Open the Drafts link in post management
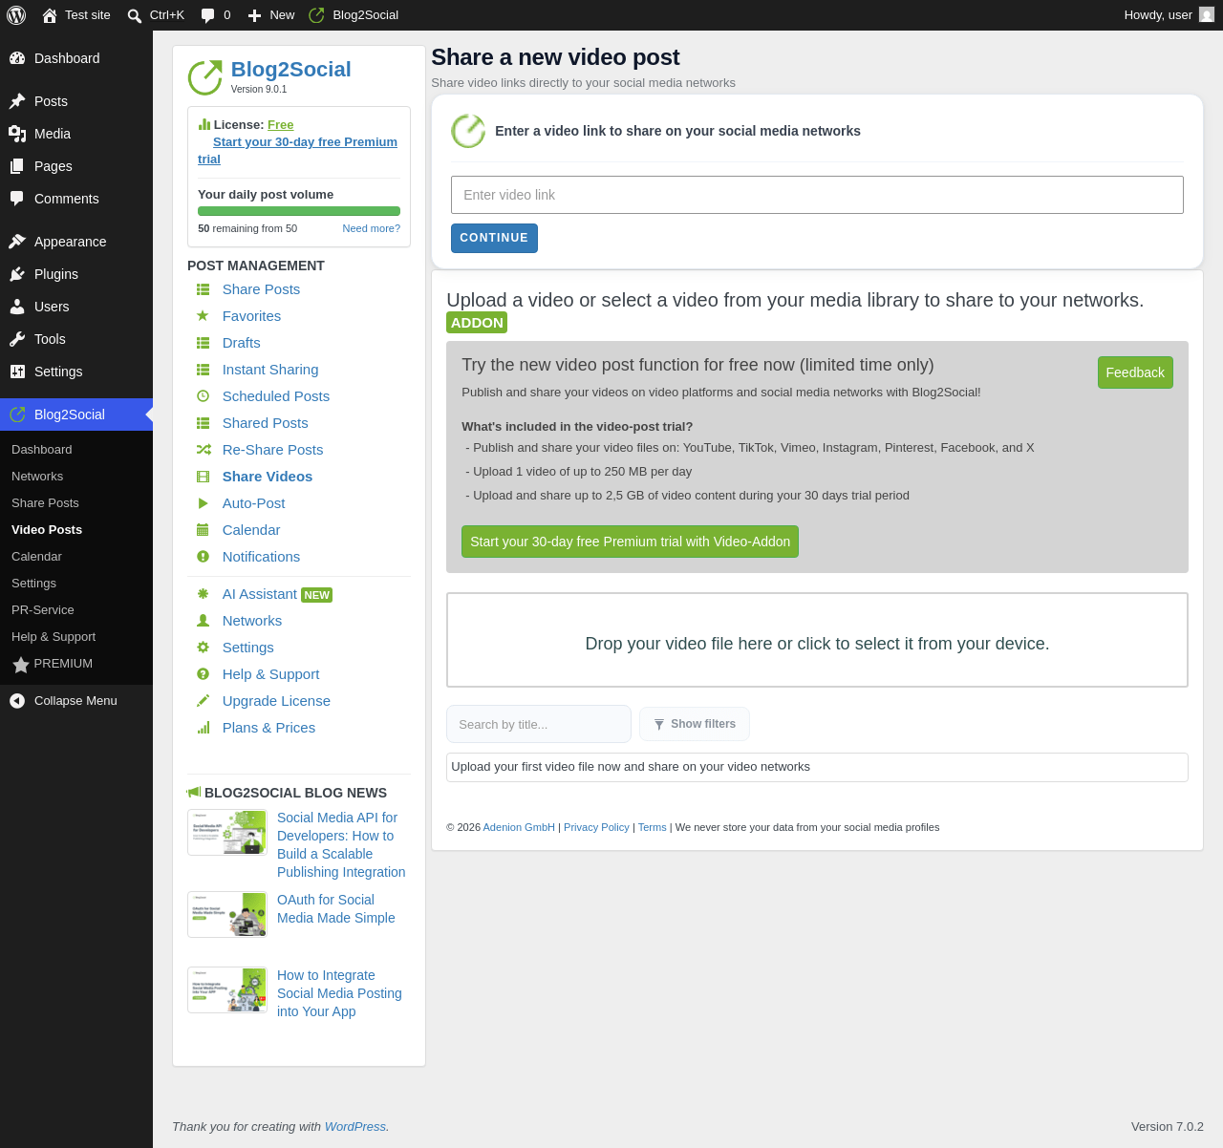Viewport: 1223px width, 1148px height. click(x=242, y=343)
